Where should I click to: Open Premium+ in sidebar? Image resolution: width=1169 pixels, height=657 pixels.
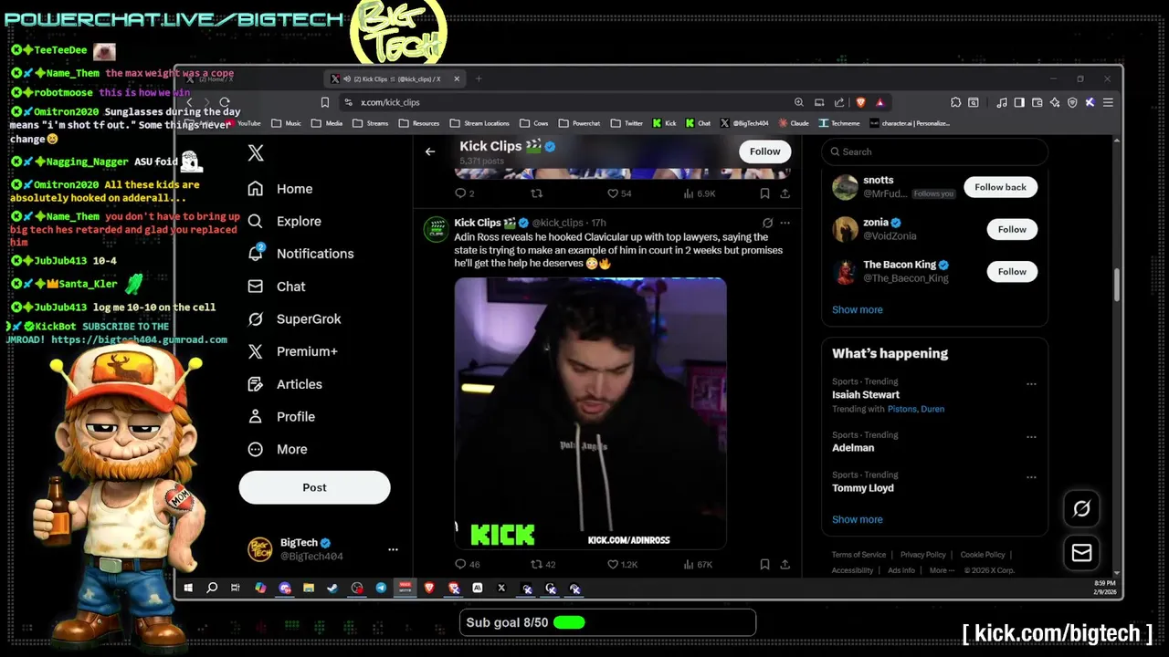coord(292,351)
